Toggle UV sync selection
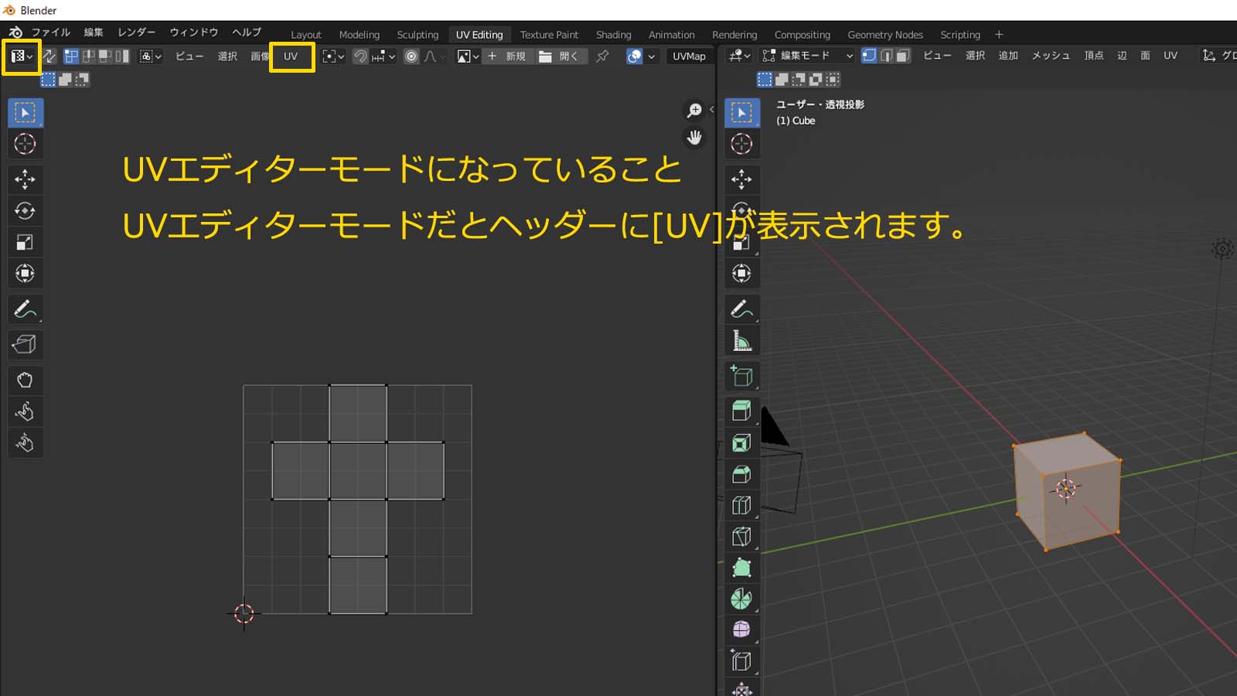 pyautogui.click(x=49, y=56)
